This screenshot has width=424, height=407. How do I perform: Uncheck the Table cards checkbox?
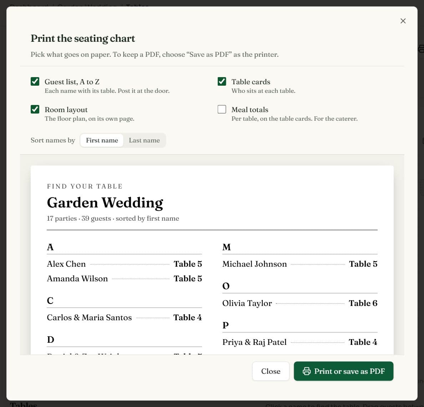(x=222, y=81)
